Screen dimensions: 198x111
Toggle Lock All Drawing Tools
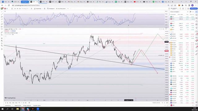point(2,43)
